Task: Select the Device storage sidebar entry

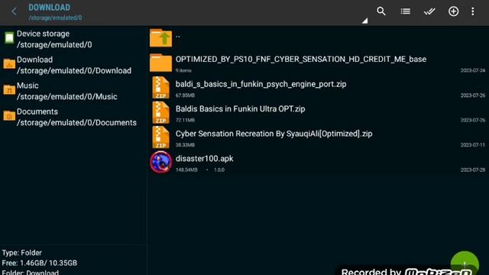Action: [73, 39]
